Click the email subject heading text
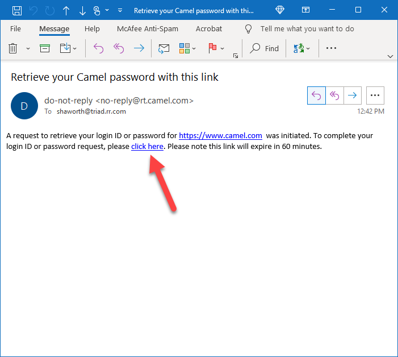The height and width of the screenshot is (357, 398). [x=115, y=77]
